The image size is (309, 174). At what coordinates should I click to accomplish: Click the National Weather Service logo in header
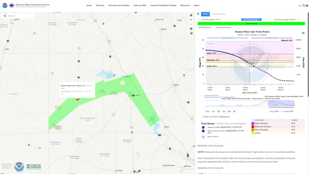pos(12,5)
